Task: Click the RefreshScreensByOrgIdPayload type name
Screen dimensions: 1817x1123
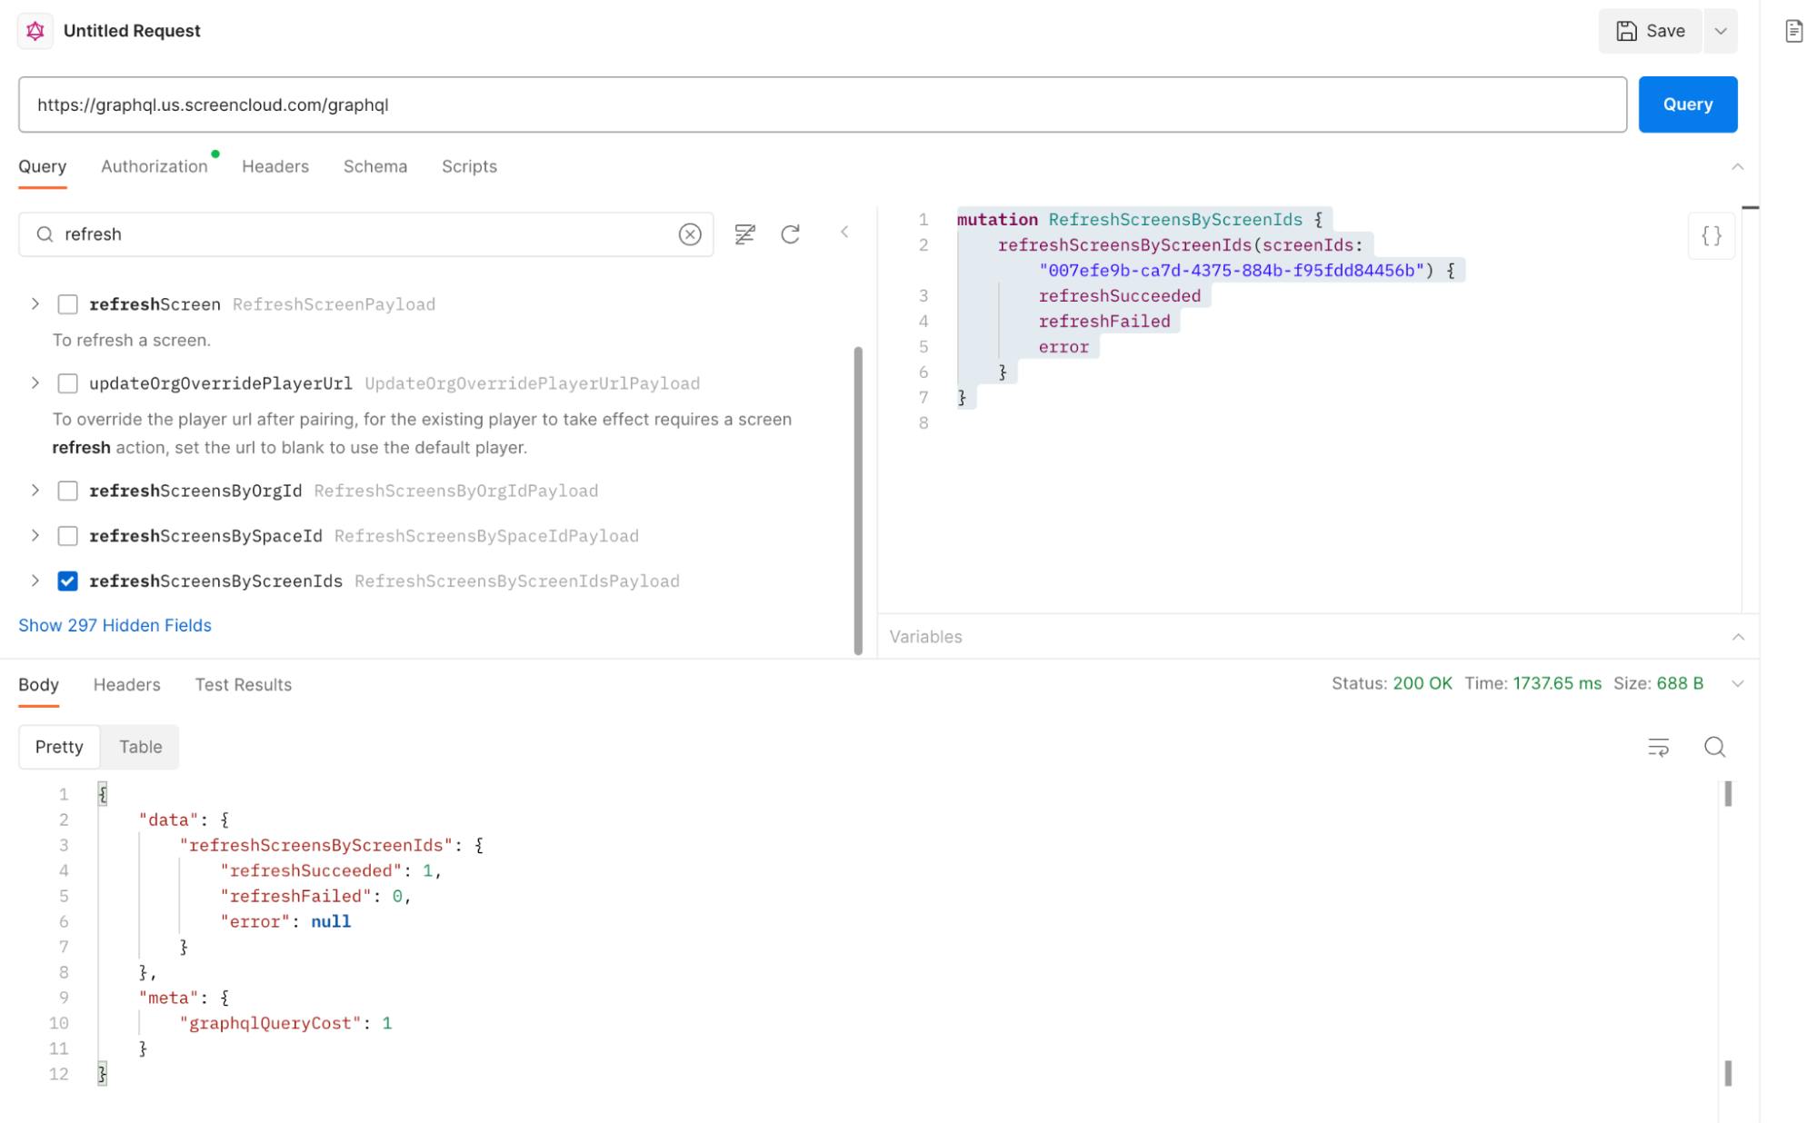Action: 456,491
